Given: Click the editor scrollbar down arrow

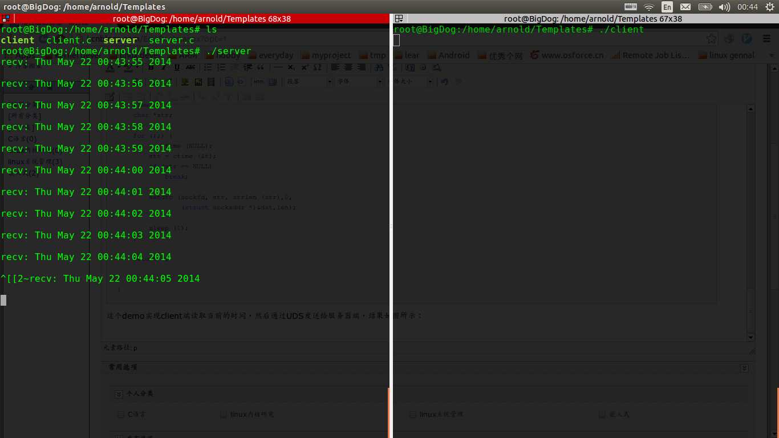Looking at the screenshot, I should pyautogui.click(x=750, y=338).
